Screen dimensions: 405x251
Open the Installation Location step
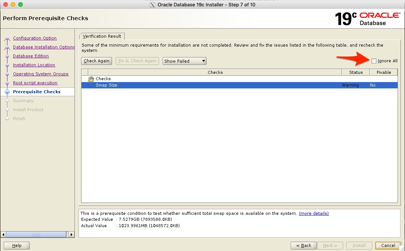pos(34,65)
